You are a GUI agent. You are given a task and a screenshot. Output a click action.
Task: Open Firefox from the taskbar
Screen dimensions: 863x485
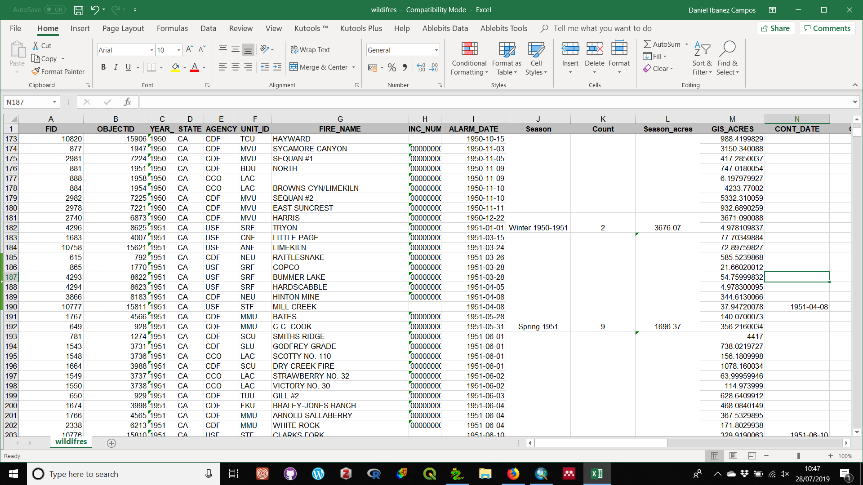click(x=513, y=474)
